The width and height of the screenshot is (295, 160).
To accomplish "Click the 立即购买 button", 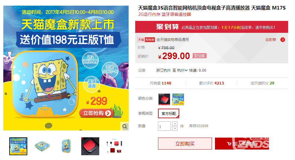I will (185, 144).
